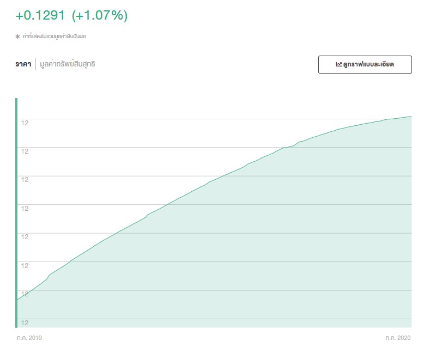Click the asterisk before the footnote

point(17,36)
